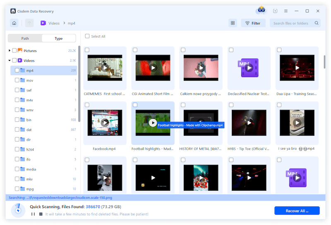
Task: Play the Całkiem nowe przygody video
Action: [x=201, y=68]
